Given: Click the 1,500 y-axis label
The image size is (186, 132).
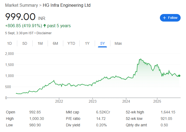Looking at the screenshot, I should (x=9, y=65).
